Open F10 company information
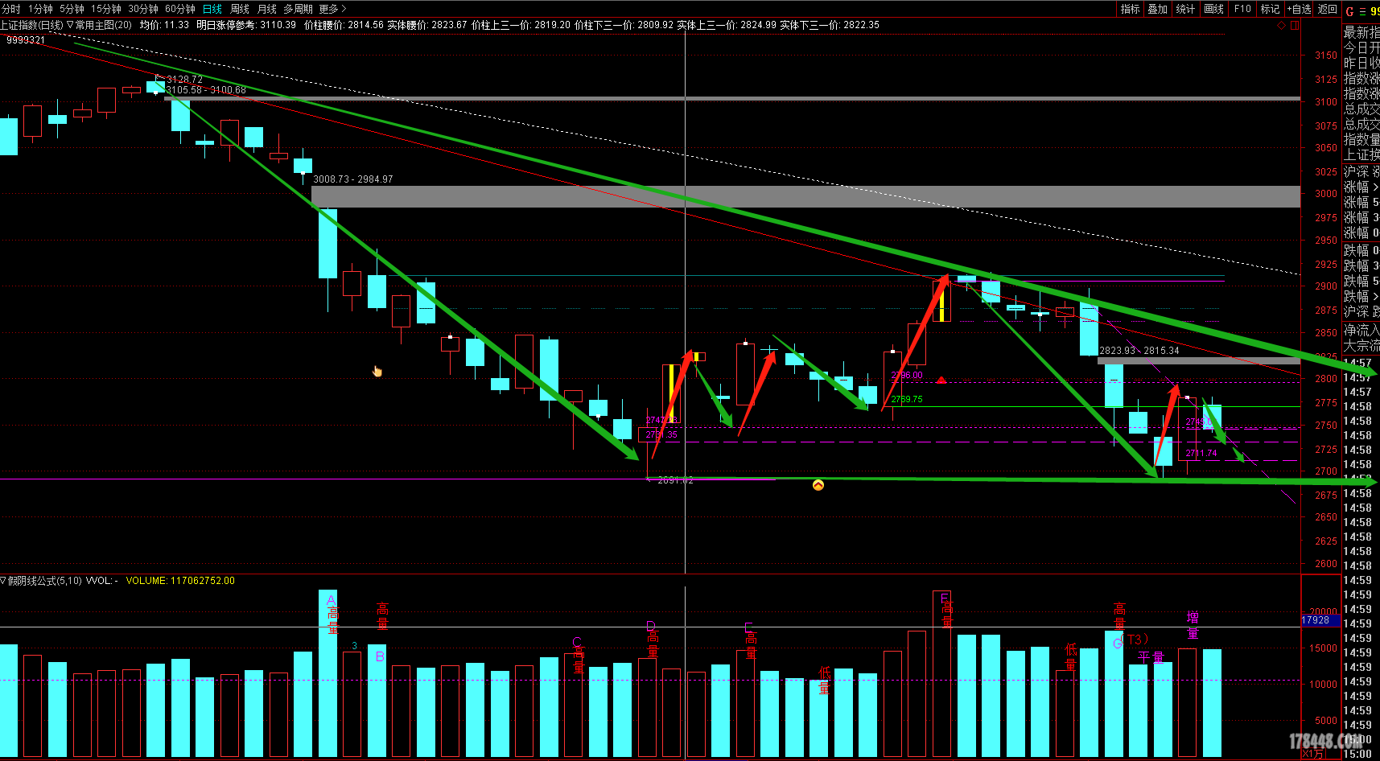The width and height of the screenshot is (1380, 761). point(1242,9)
